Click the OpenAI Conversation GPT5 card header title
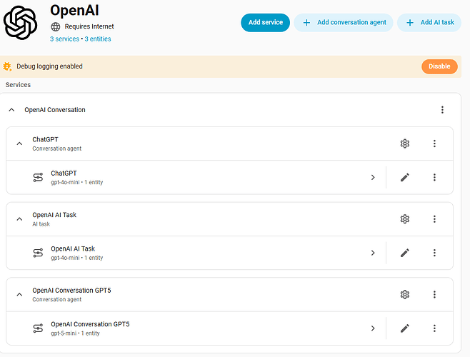The width and height of the screenshot is (470, 357). [71, 291]
